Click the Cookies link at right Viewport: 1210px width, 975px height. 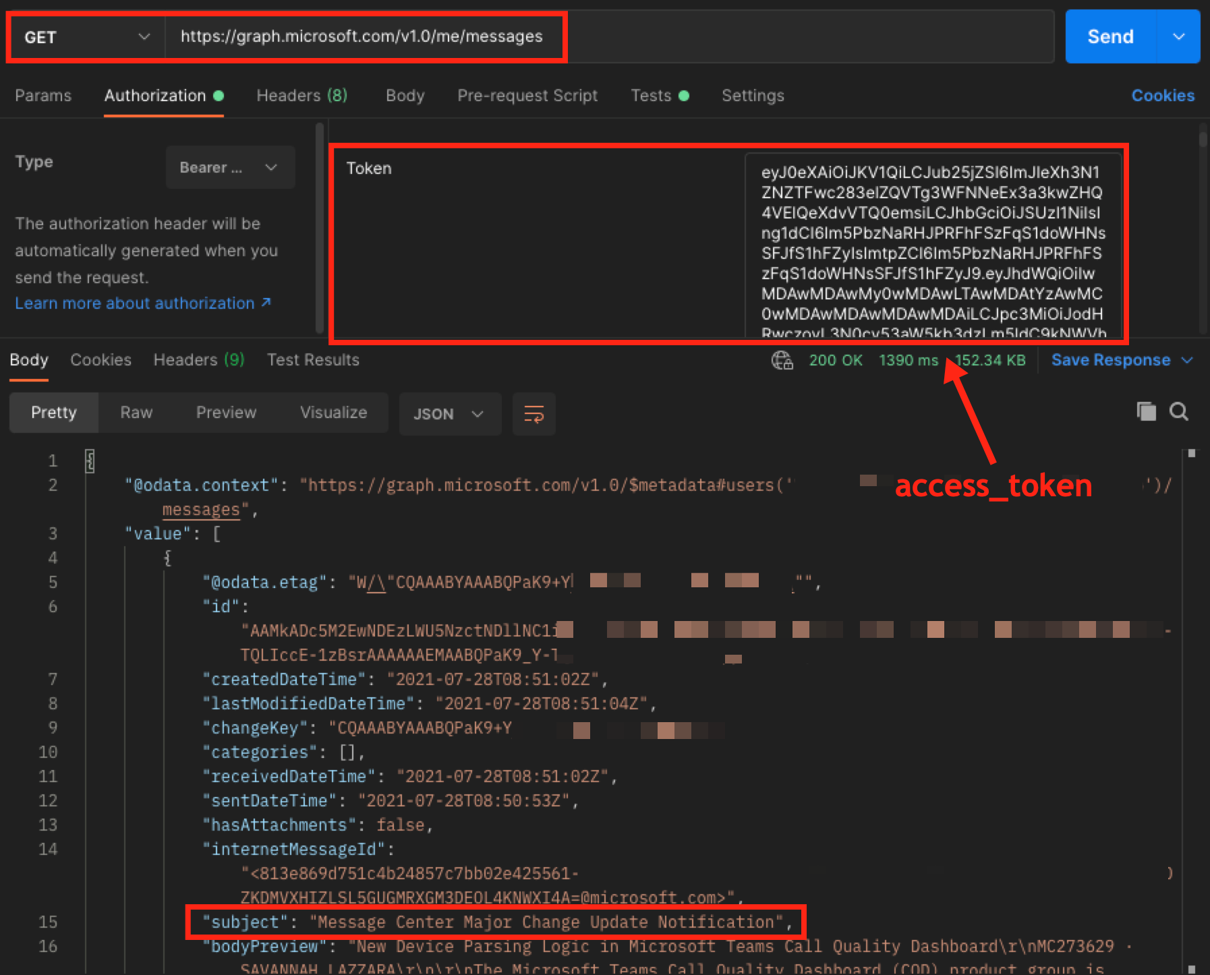(x=1162, y=96)
